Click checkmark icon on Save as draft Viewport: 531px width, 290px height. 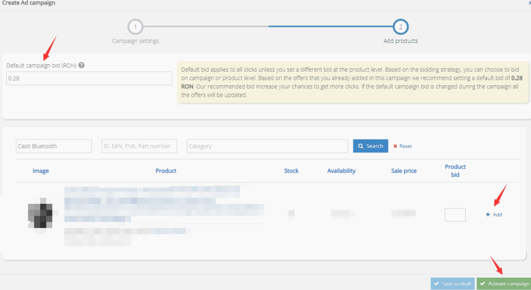pos(436,284)
